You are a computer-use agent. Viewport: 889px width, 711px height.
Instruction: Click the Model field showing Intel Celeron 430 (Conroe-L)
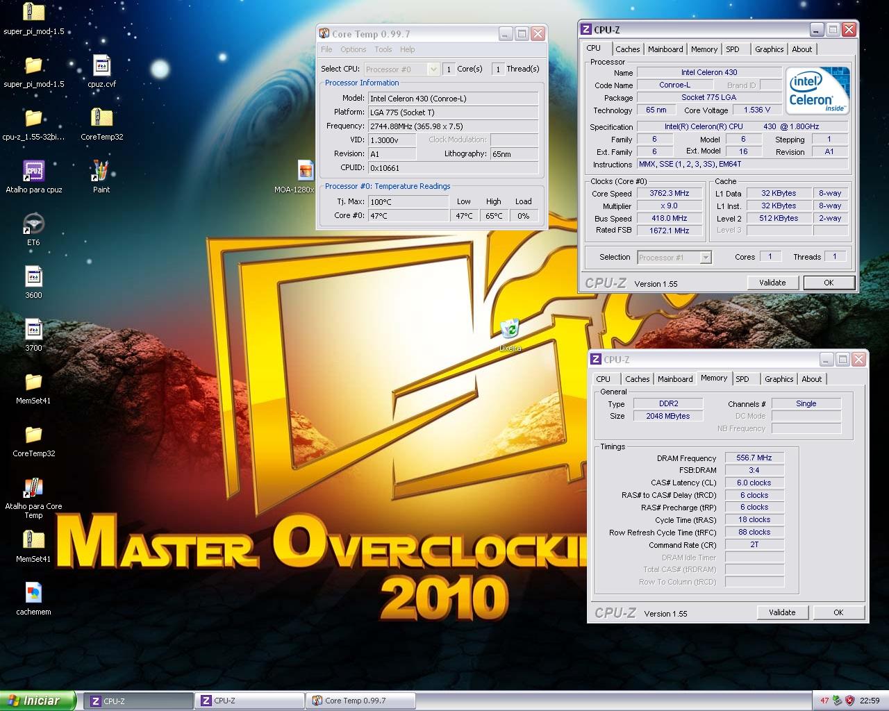453,99
